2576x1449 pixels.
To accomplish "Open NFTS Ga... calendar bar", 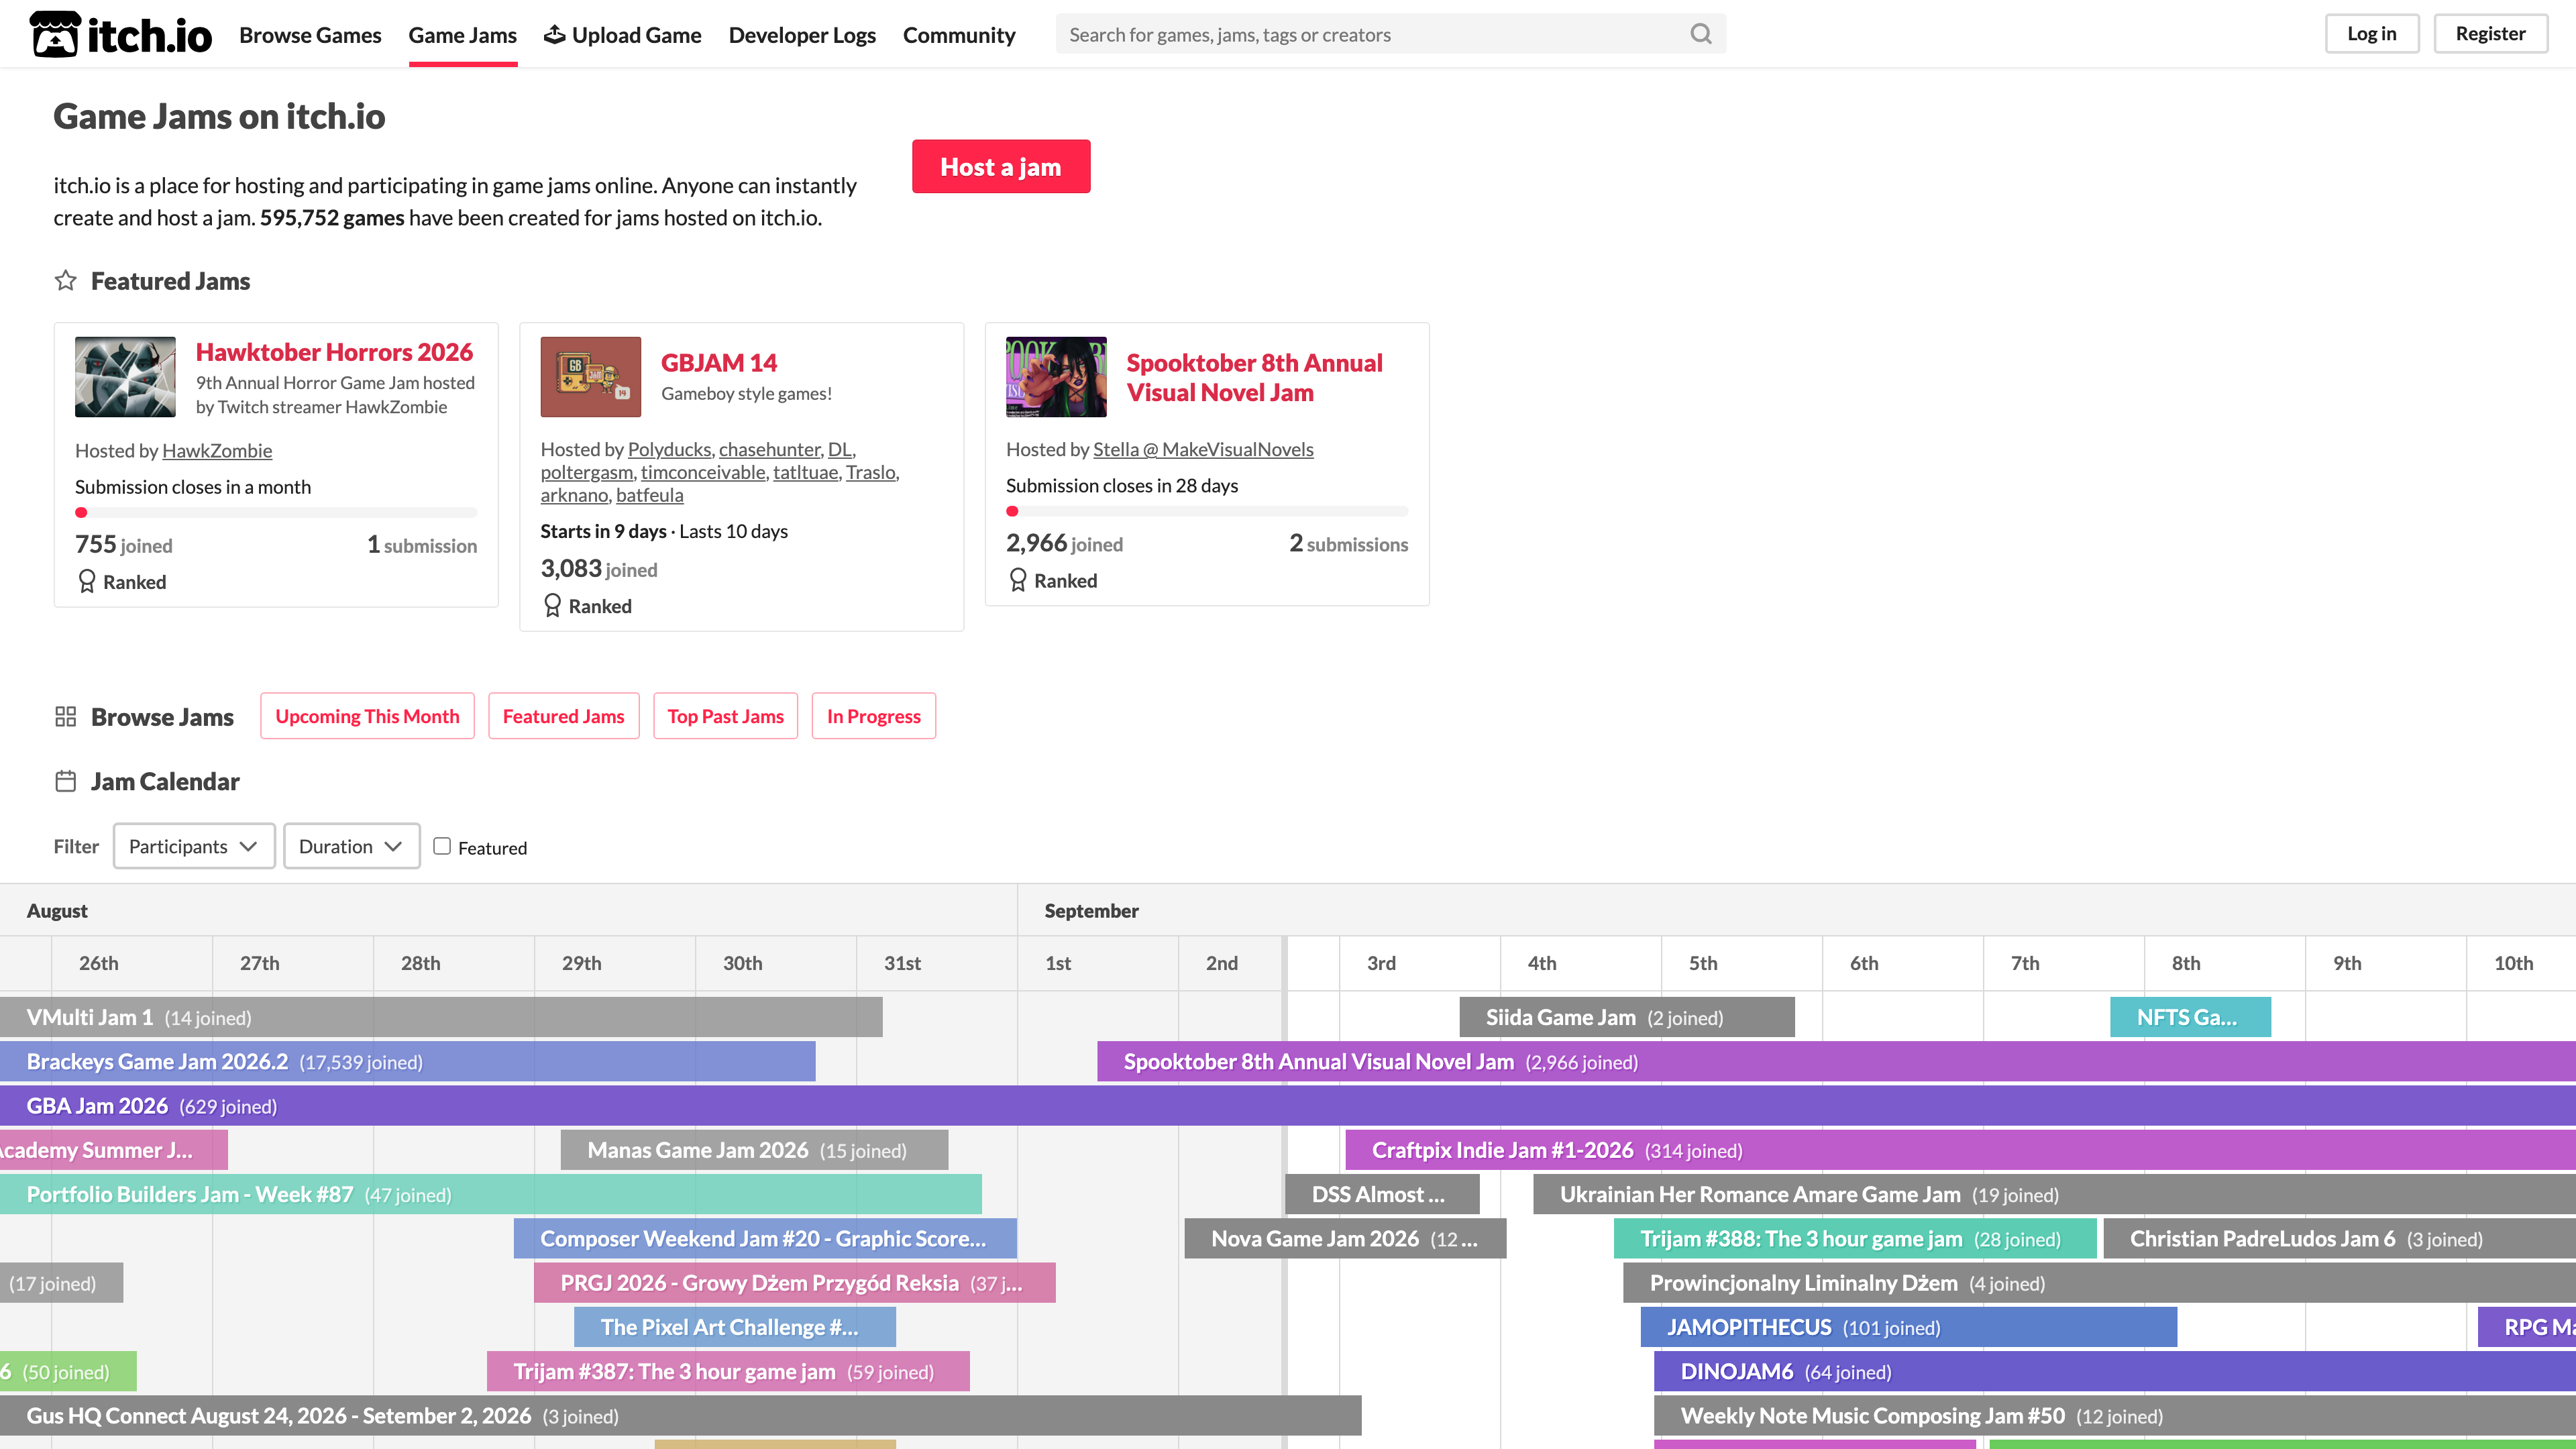I will click(2190, 1017).
